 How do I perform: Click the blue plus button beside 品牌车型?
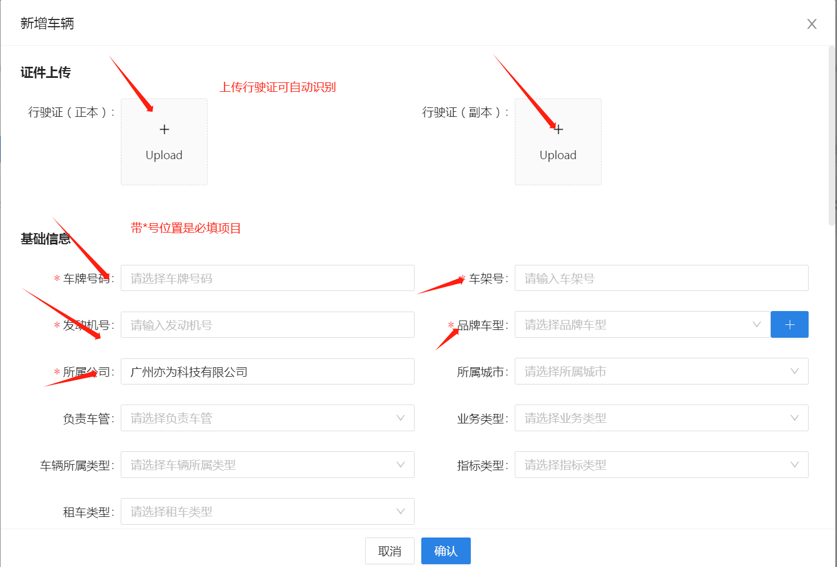789,324
